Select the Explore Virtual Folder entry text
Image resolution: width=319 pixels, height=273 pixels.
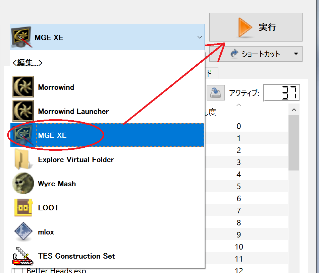(76, 159)
